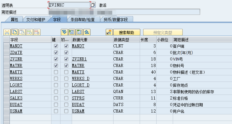Open the 货币/数量字段 tab

click(x=116, y=19)
